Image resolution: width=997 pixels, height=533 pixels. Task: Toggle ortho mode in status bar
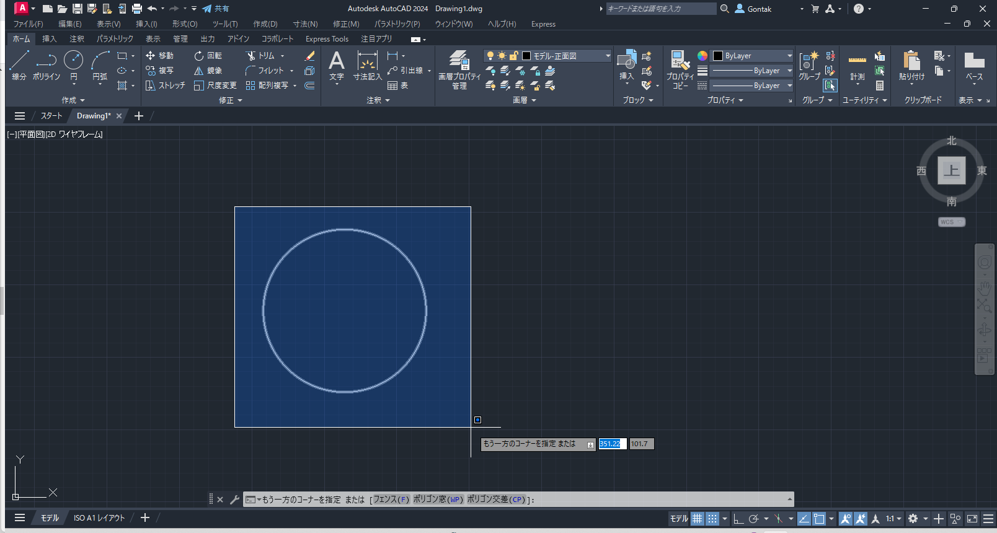(738, 519)
